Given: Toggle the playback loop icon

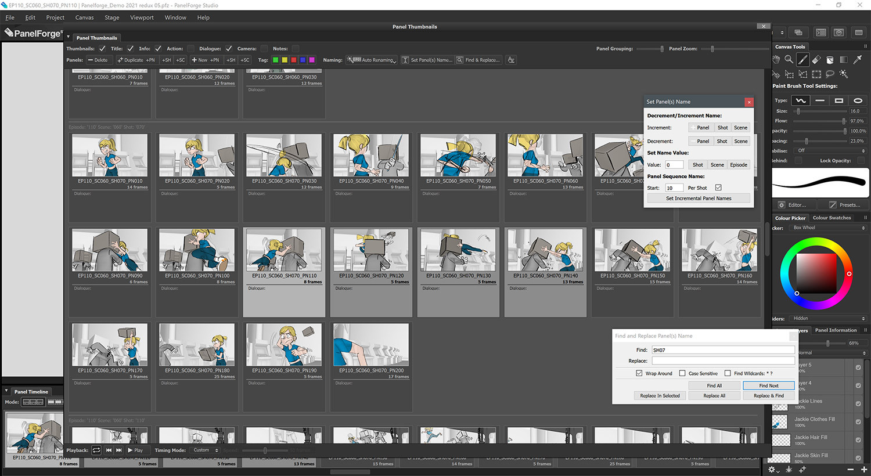Looking at the screenshot, I should coord(96,450).
